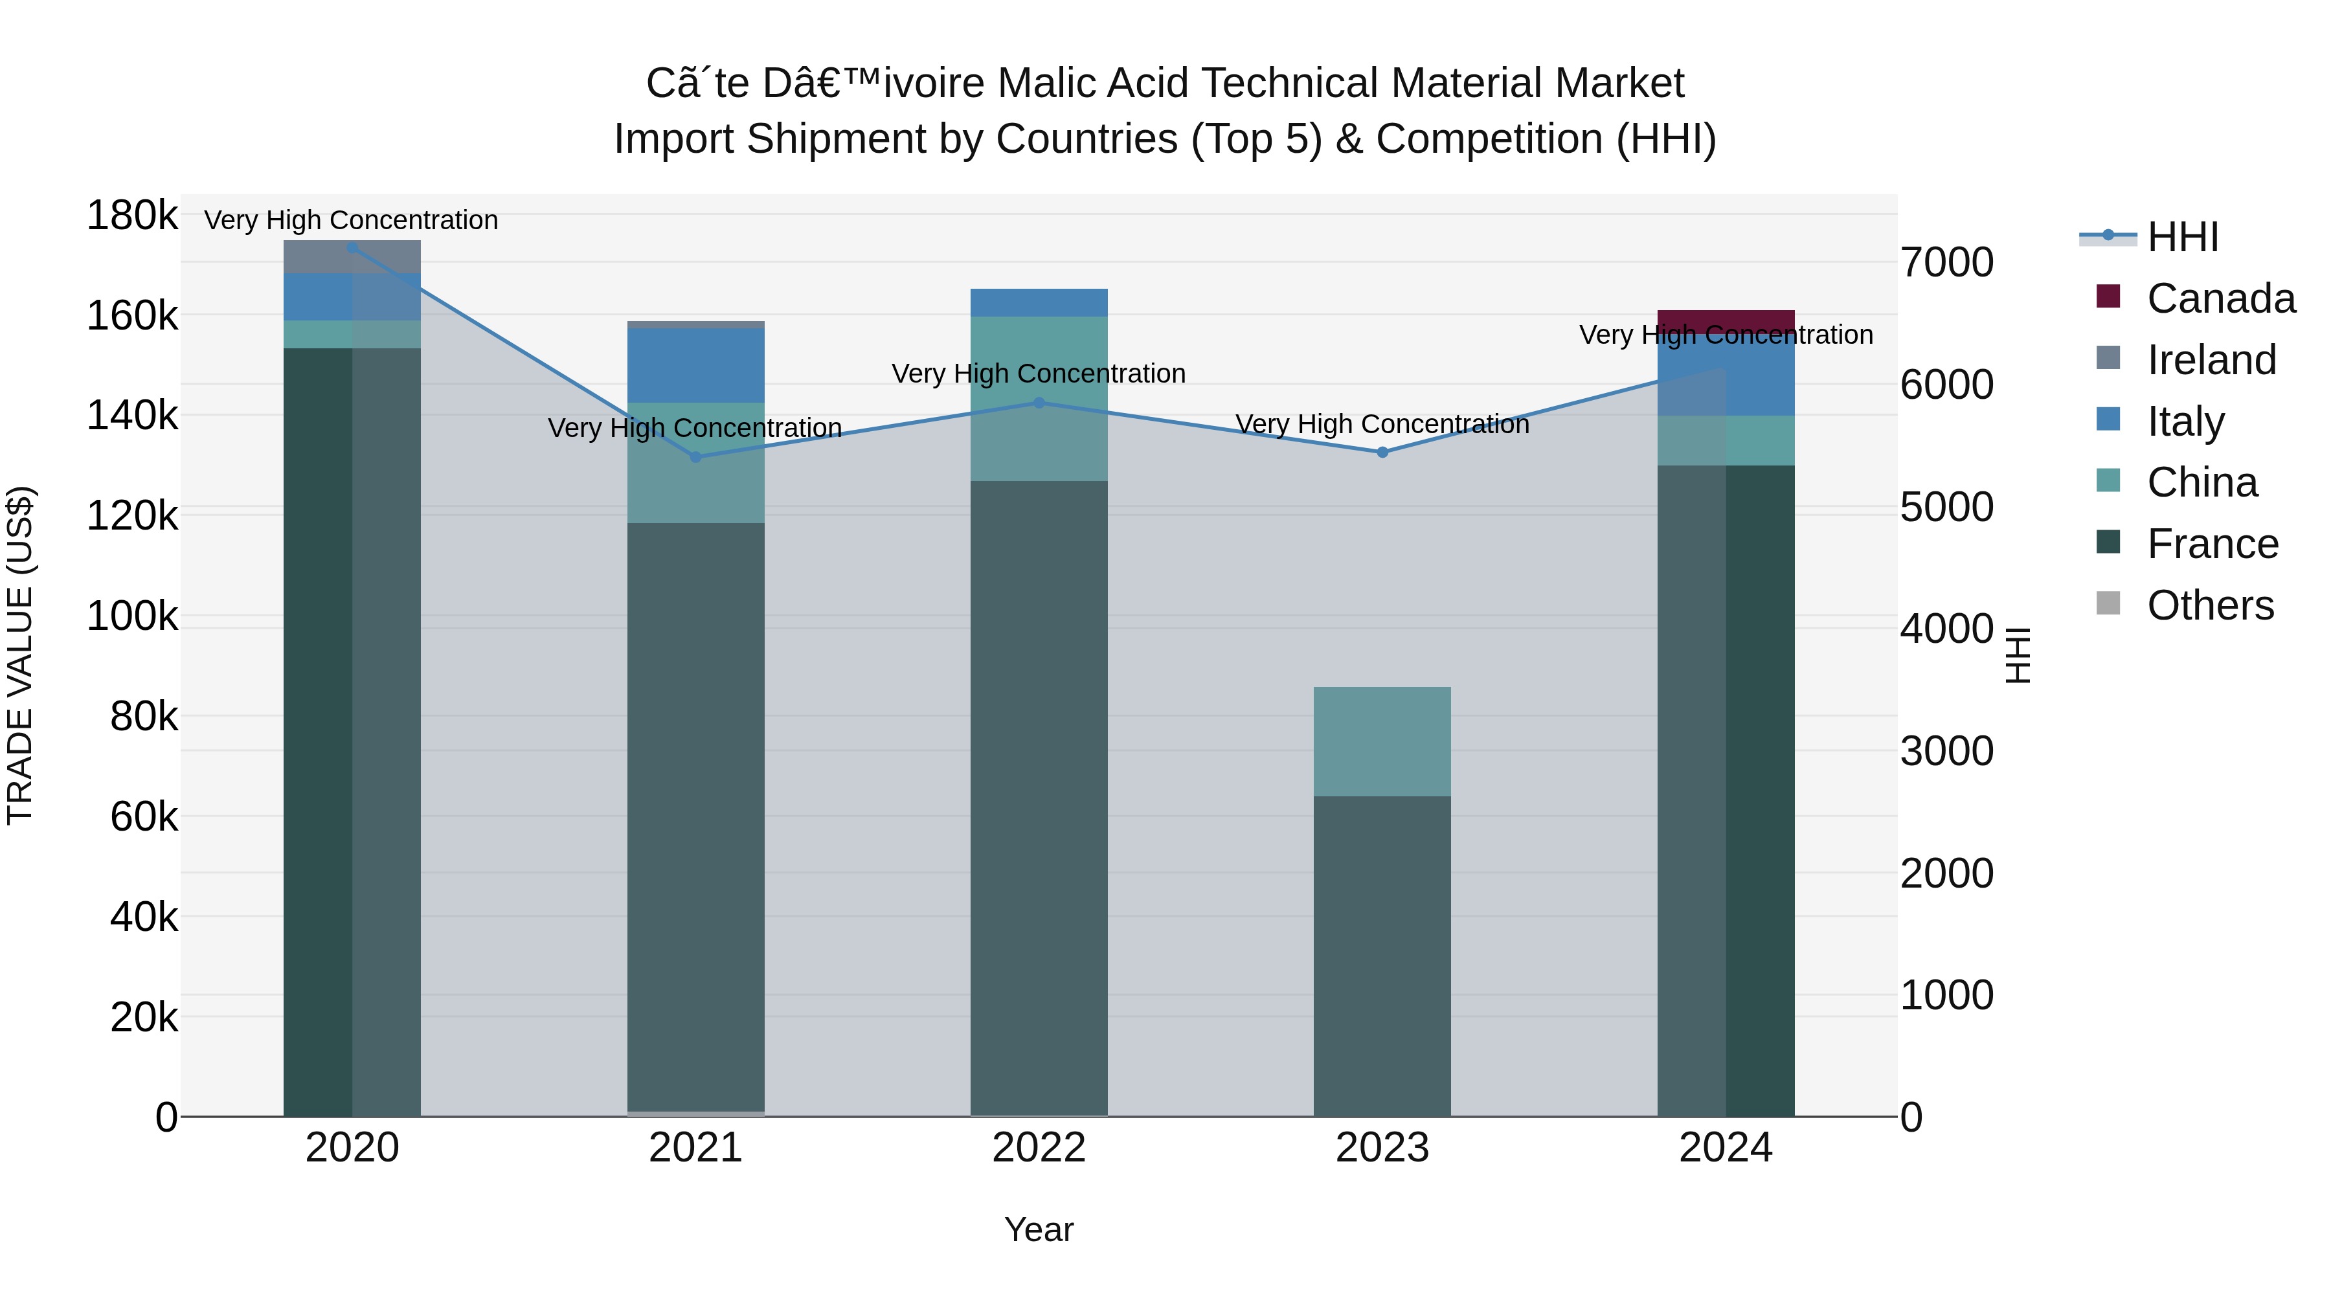The image size is (2331, 1311).
Task: Toggle the China legend entry
Action: 2176,481
